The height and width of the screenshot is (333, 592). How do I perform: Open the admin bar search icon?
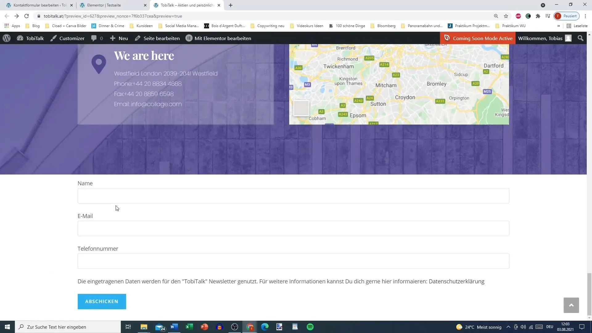click(581, 38)
